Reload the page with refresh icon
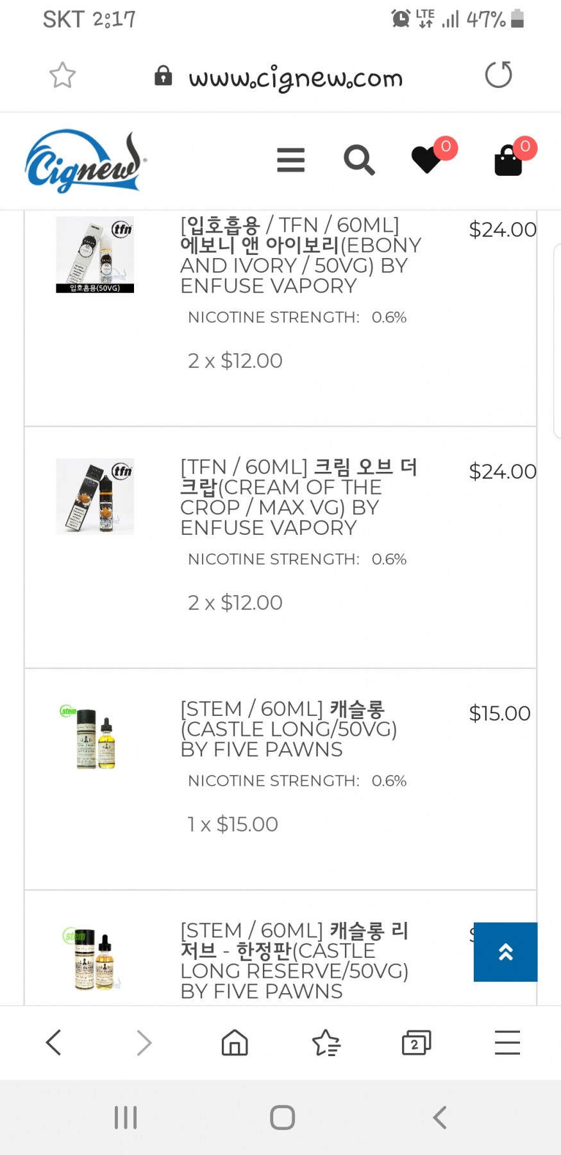 coord(498,75)
